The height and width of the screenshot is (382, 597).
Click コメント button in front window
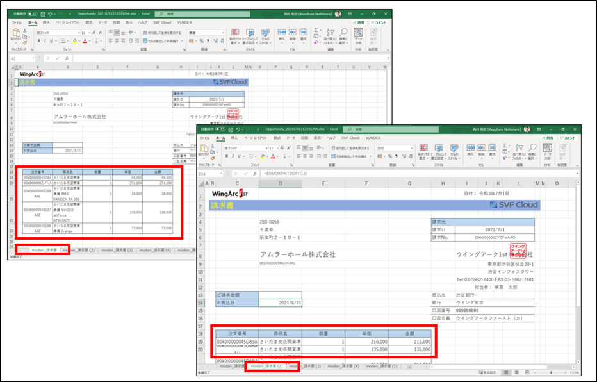[568, 138]
